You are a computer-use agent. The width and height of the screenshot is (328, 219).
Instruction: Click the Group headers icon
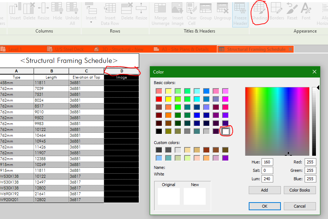tap(206, 8)
